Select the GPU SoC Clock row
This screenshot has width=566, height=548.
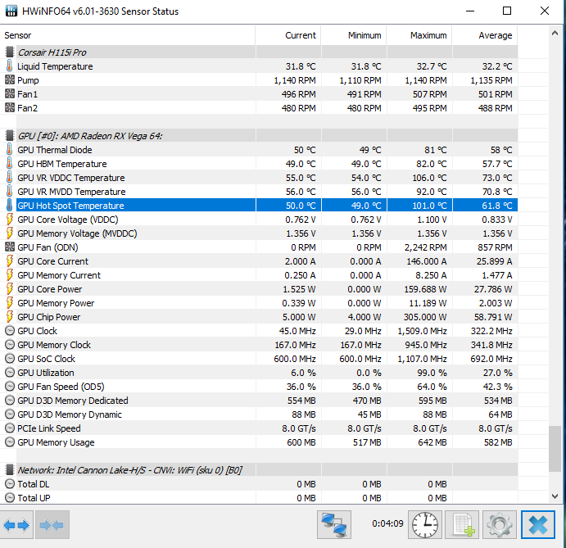[259, 359]
